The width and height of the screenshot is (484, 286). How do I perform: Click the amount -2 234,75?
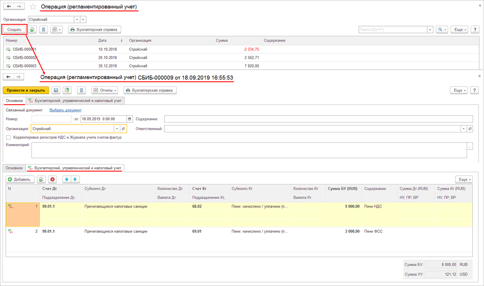point(251,49)
